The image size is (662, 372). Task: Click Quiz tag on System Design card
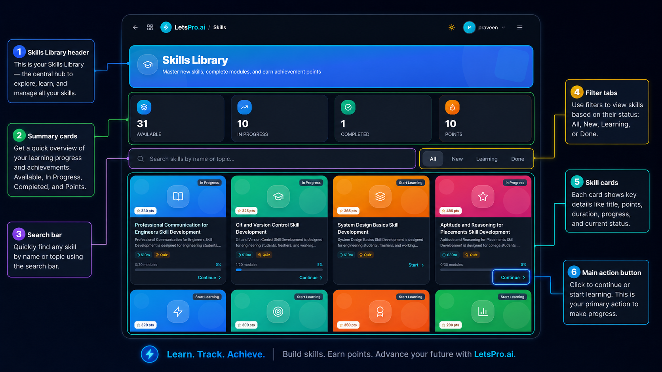point(365,255)
